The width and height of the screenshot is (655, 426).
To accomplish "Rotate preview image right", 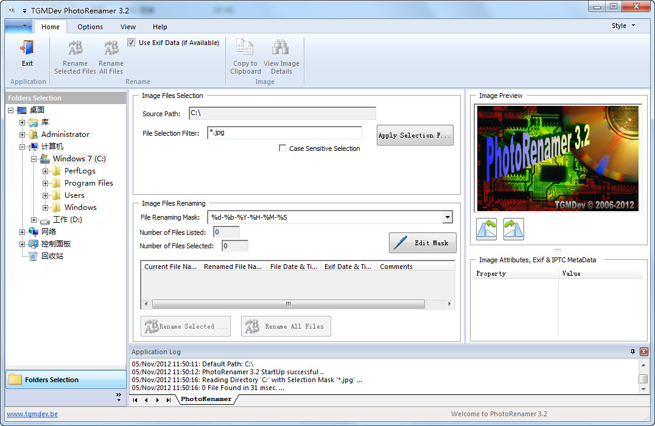I will [513, 229].
